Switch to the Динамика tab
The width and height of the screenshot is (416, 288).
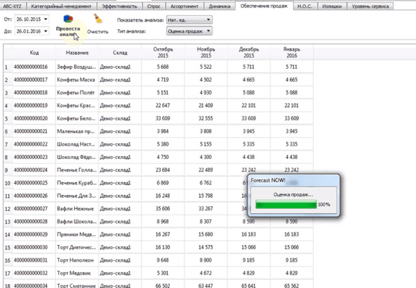click(x=219, y=6)
